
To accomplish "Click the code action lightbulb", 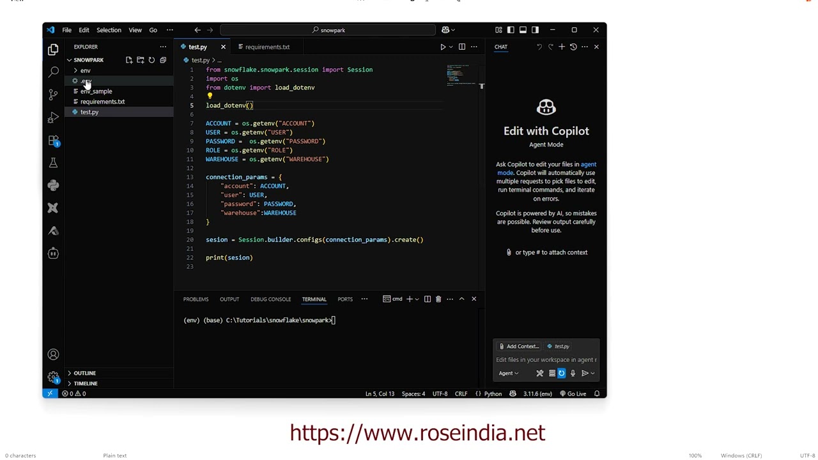I will [x=209, y=96].
